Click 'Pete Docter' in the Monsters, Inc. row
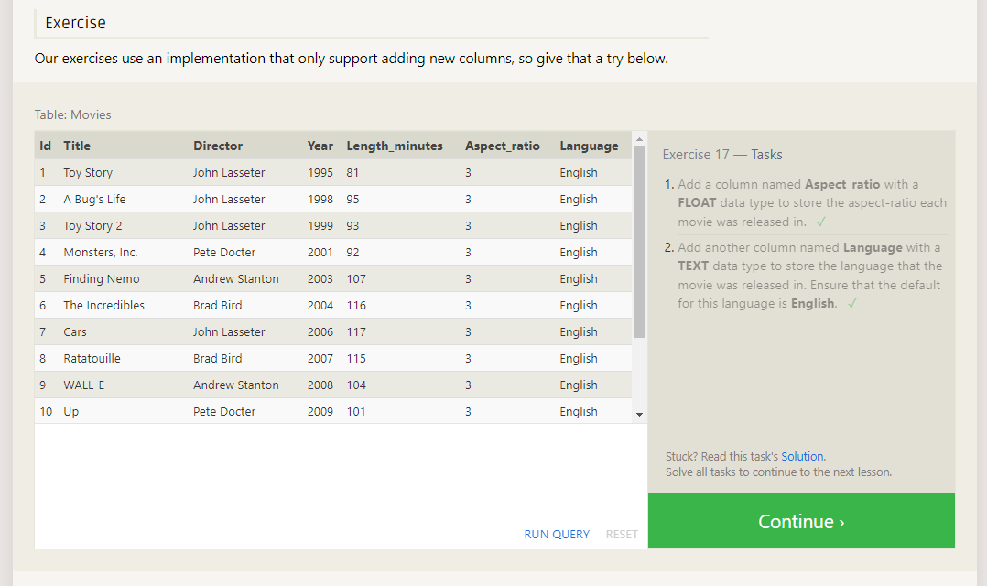This screenshot has height=586, width=987. point(224,252)
